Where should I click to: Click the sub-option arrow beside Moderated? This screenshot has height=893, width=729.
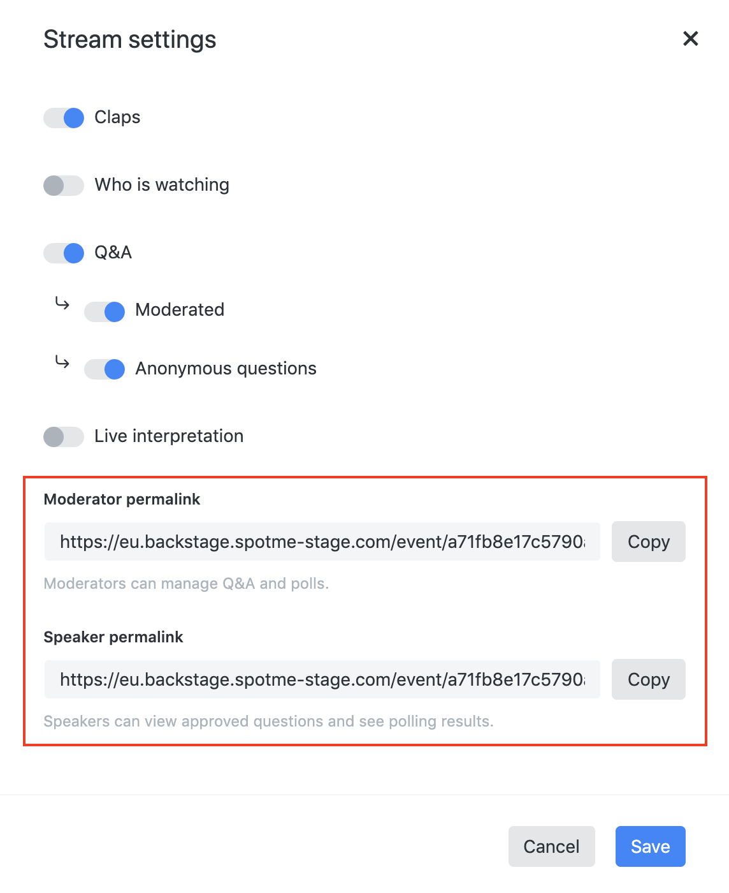(62, 303)
